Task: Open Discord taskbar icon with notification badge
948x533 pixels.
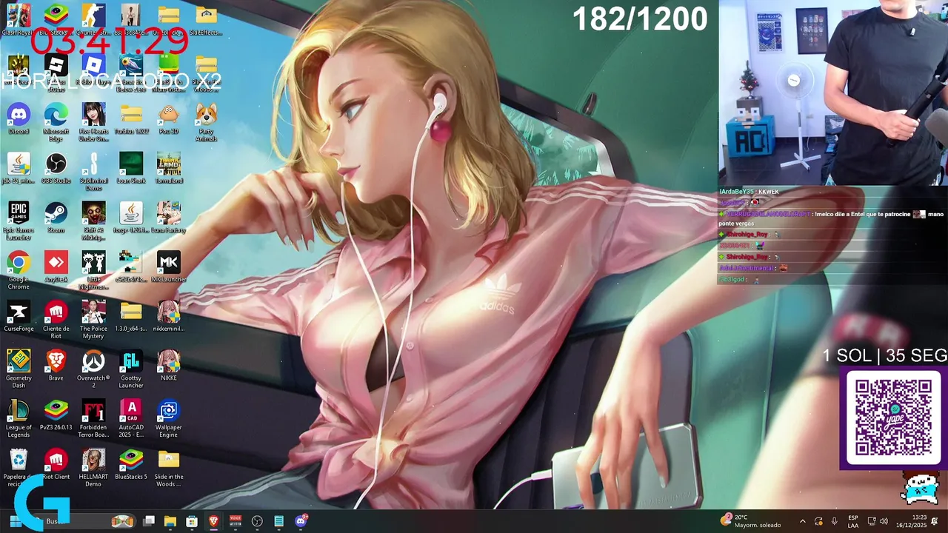Action: (x=301, y=521)
